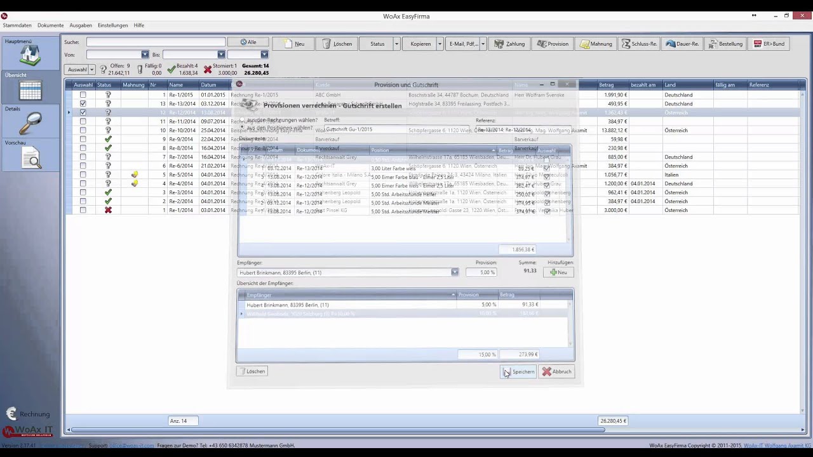
Task: Sort by the Land column header
Action: (688, 84)
